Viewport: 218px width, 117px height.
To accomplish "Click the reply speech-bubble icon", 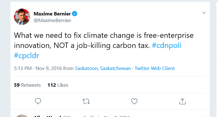I will pos(38,101).
